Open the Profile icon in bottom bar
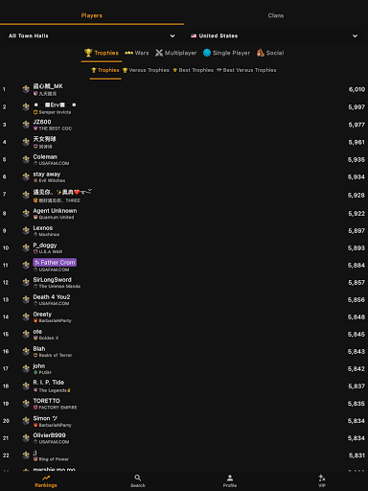 (230, 478)
